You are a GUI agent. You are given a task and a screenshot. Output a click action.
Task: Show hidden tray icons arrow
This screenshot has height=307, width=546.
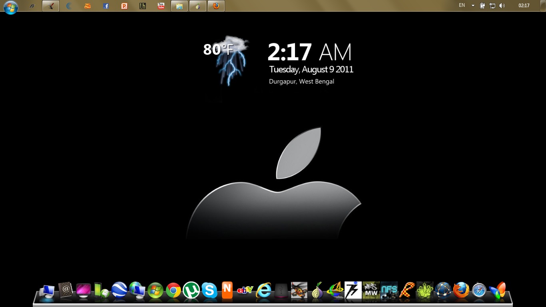click(x=473, y=6)
